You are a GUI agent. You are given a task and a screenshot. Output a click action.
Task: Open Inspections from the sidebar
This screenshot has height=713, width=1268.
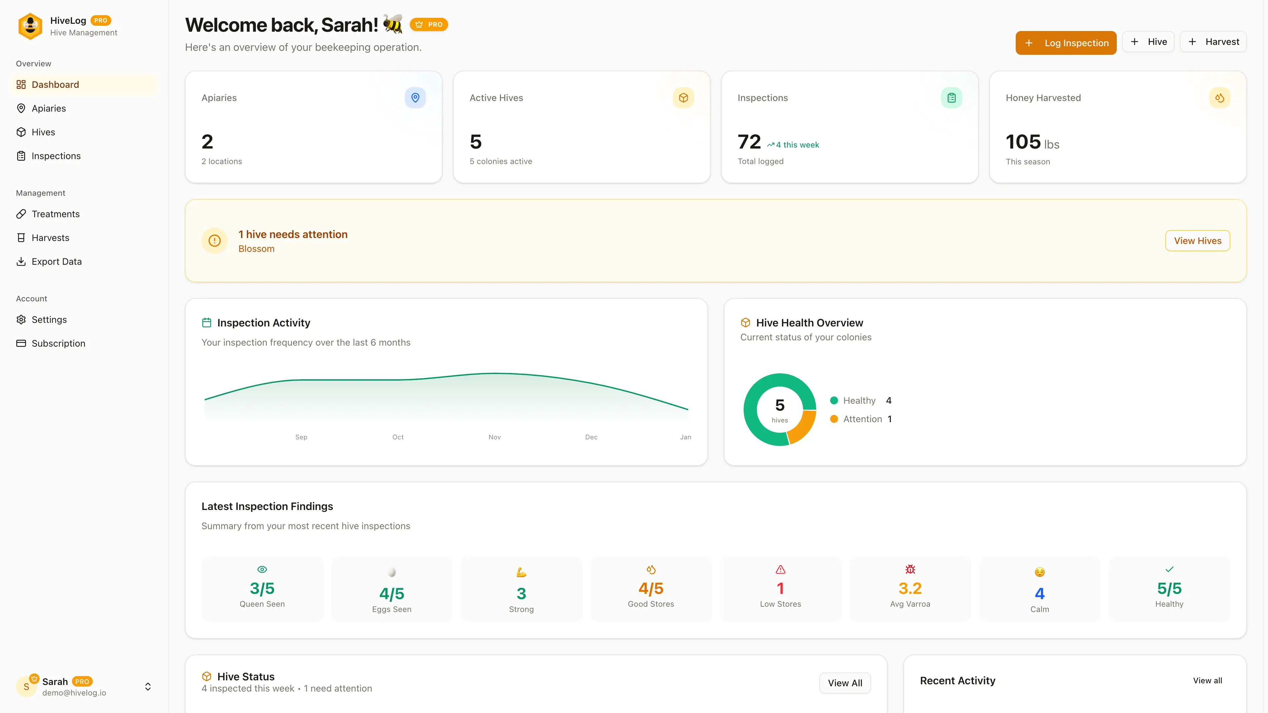55,155
